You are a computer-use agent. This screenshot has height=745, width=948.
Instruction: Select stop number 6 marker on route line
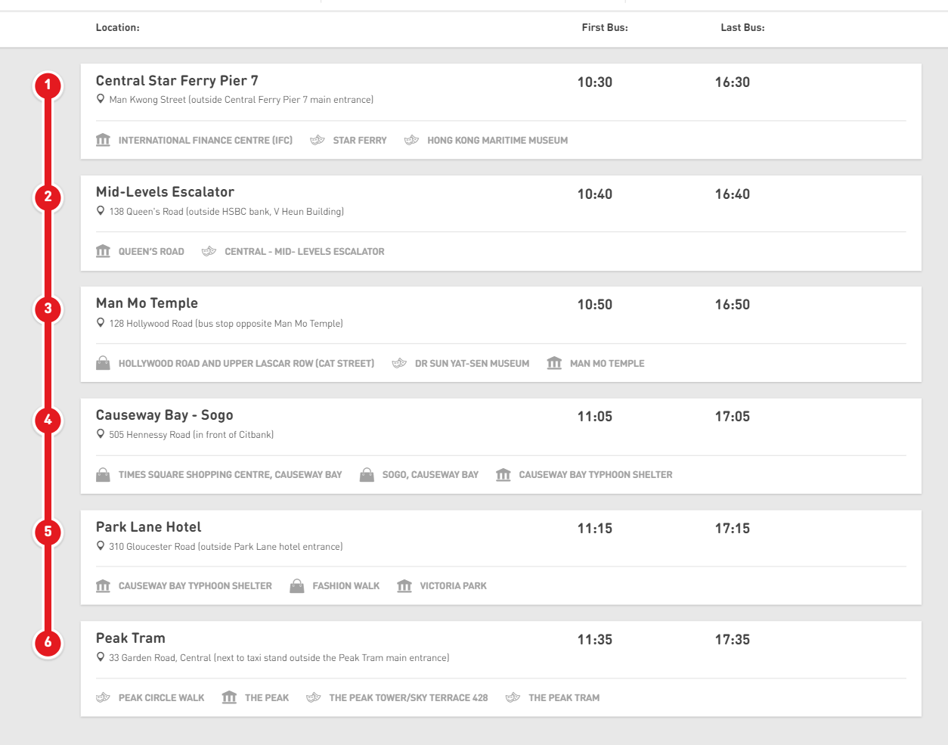tap(48, 643)
